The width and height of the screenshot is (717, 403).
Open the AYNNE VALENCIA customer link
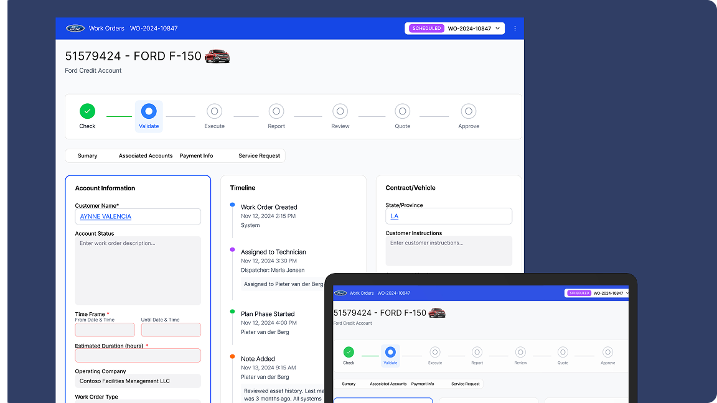point(106,216)
